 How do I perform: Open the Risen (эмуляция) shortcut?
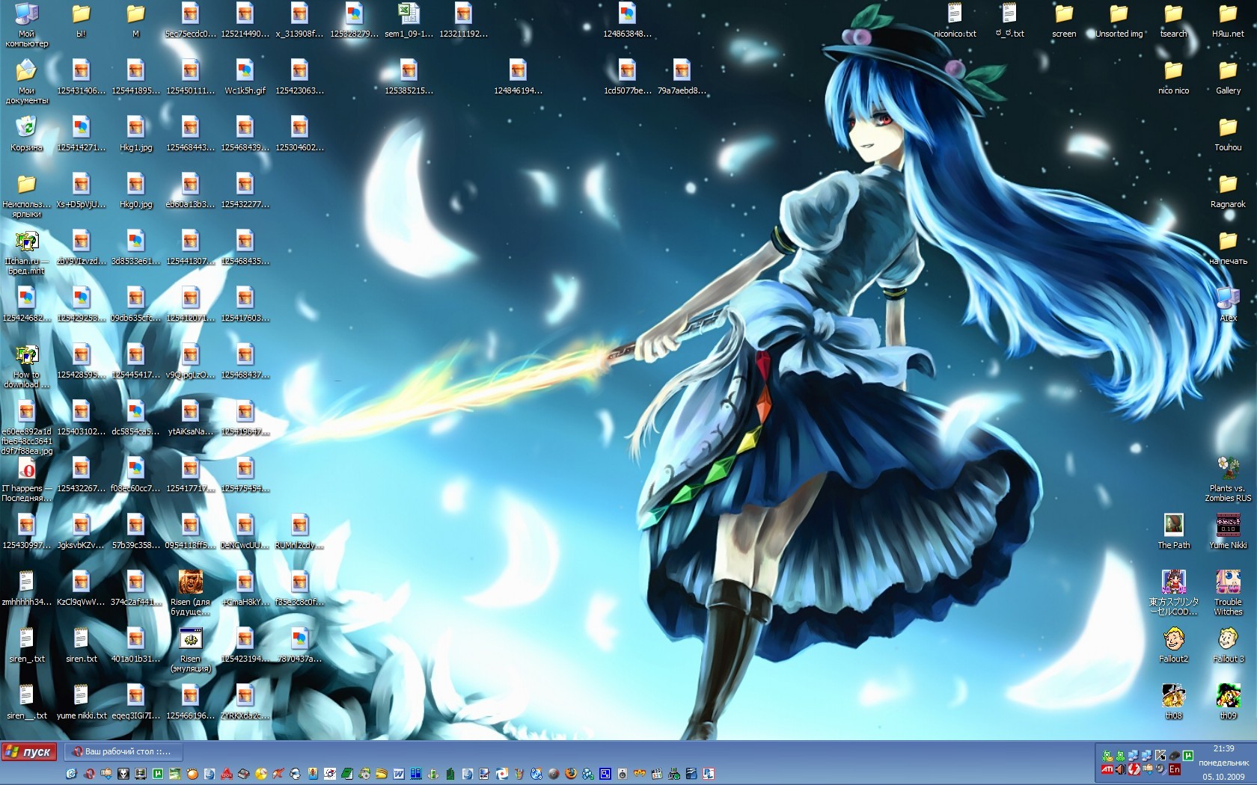coord(190,649)
